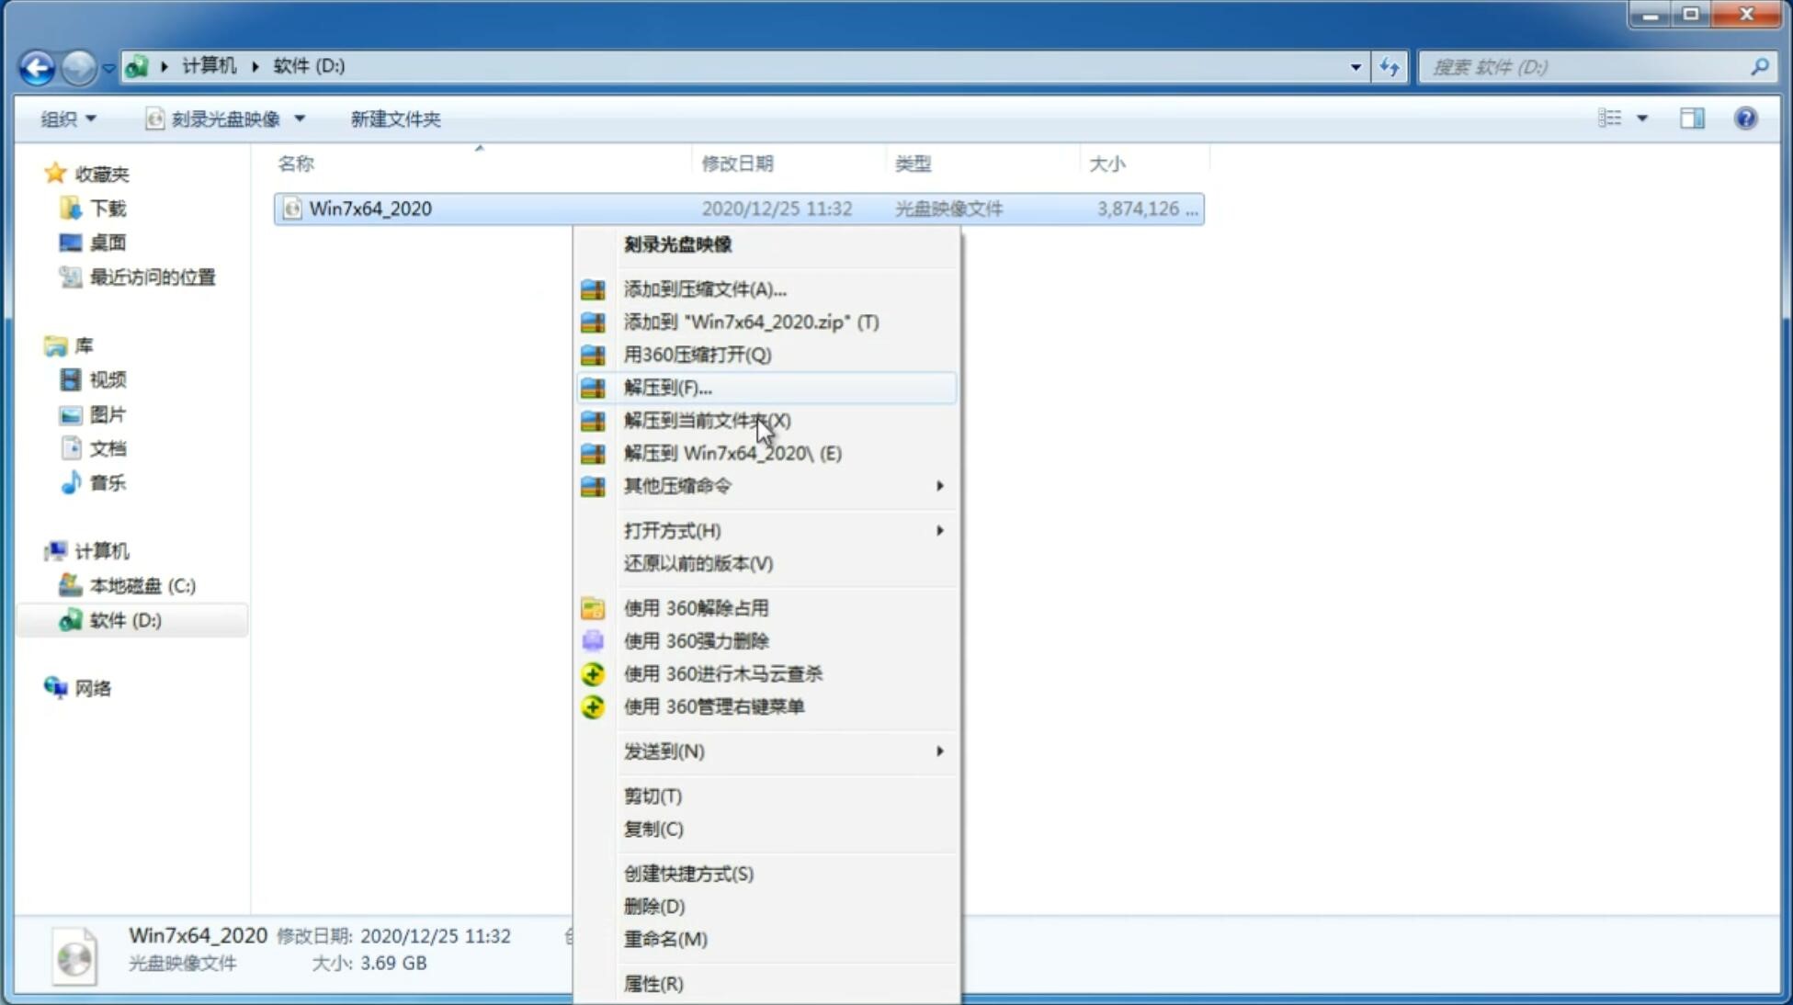Open 属性 file properties dialog
1793x1005 pixels.
coord(653,983)
